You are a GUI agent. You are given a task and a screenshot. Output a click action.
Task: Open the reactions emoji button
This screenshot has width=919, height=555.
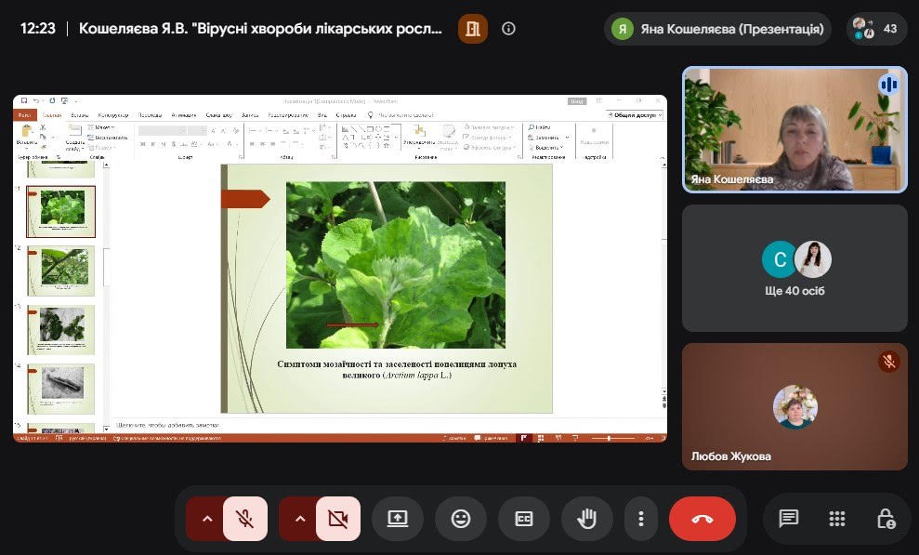tap(461, 519)
